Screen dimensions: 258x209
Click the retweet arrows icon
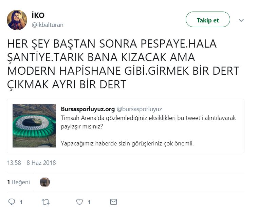45,202
